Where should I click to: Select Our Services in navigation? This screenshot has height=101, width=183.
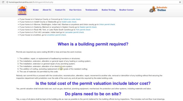(x=75, y=10)
